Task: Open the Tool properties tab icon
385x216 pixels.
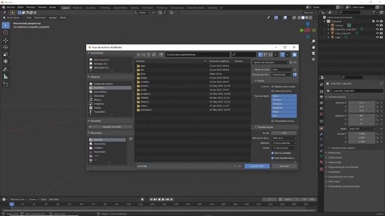Action: [321, 84]
